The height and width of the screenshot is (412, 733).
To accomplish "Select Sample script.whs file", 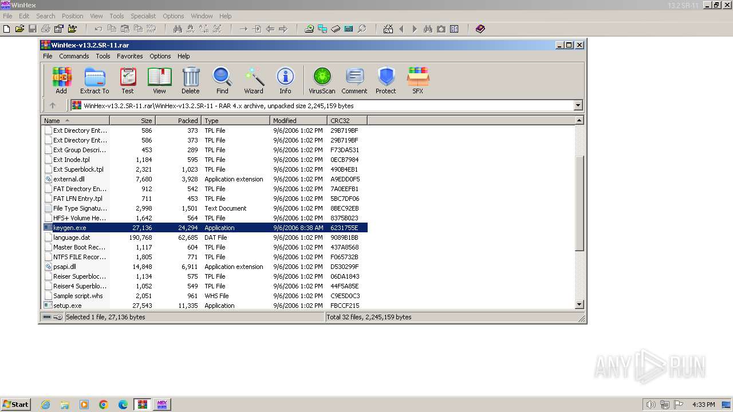I will [x=206, y=296].
